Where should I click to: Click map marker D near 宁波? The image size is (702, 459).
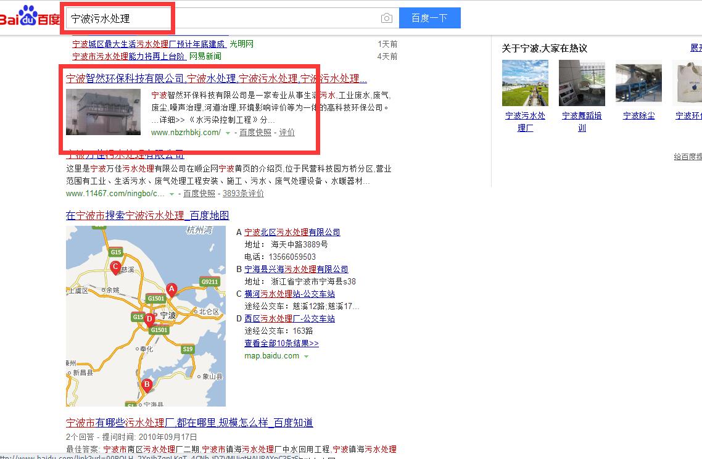pyautogui.click(x=149, y=320)
